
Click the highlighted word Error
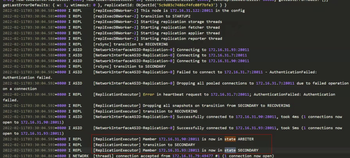point(149,95)
